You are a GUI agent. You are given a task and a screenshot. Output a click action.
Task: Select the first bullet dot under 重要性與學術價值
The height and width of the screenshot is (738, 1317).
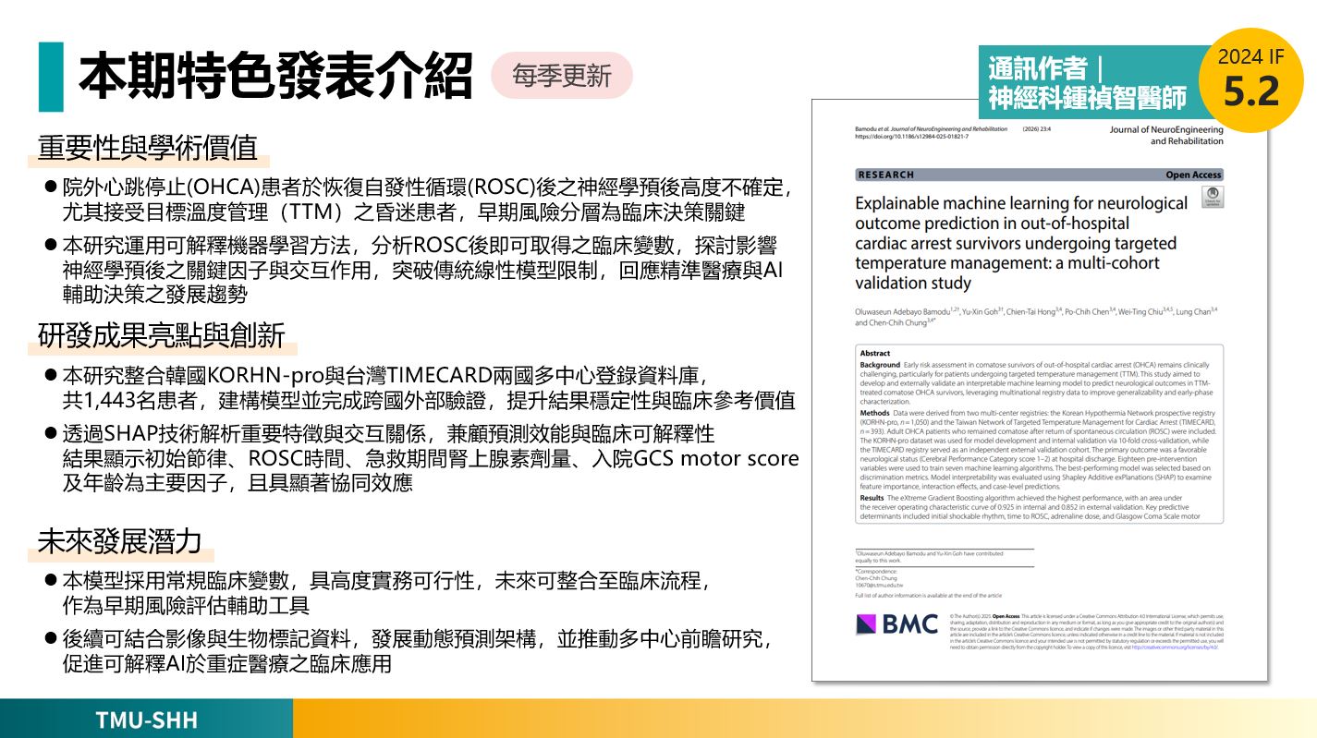[x=52, y=188]
